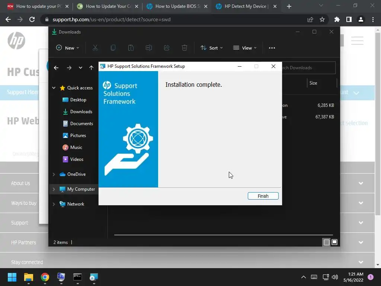This screenshot has width=381, height=286.
Task: Expand HP Partners footer chevron
Action: click(361, 242)
